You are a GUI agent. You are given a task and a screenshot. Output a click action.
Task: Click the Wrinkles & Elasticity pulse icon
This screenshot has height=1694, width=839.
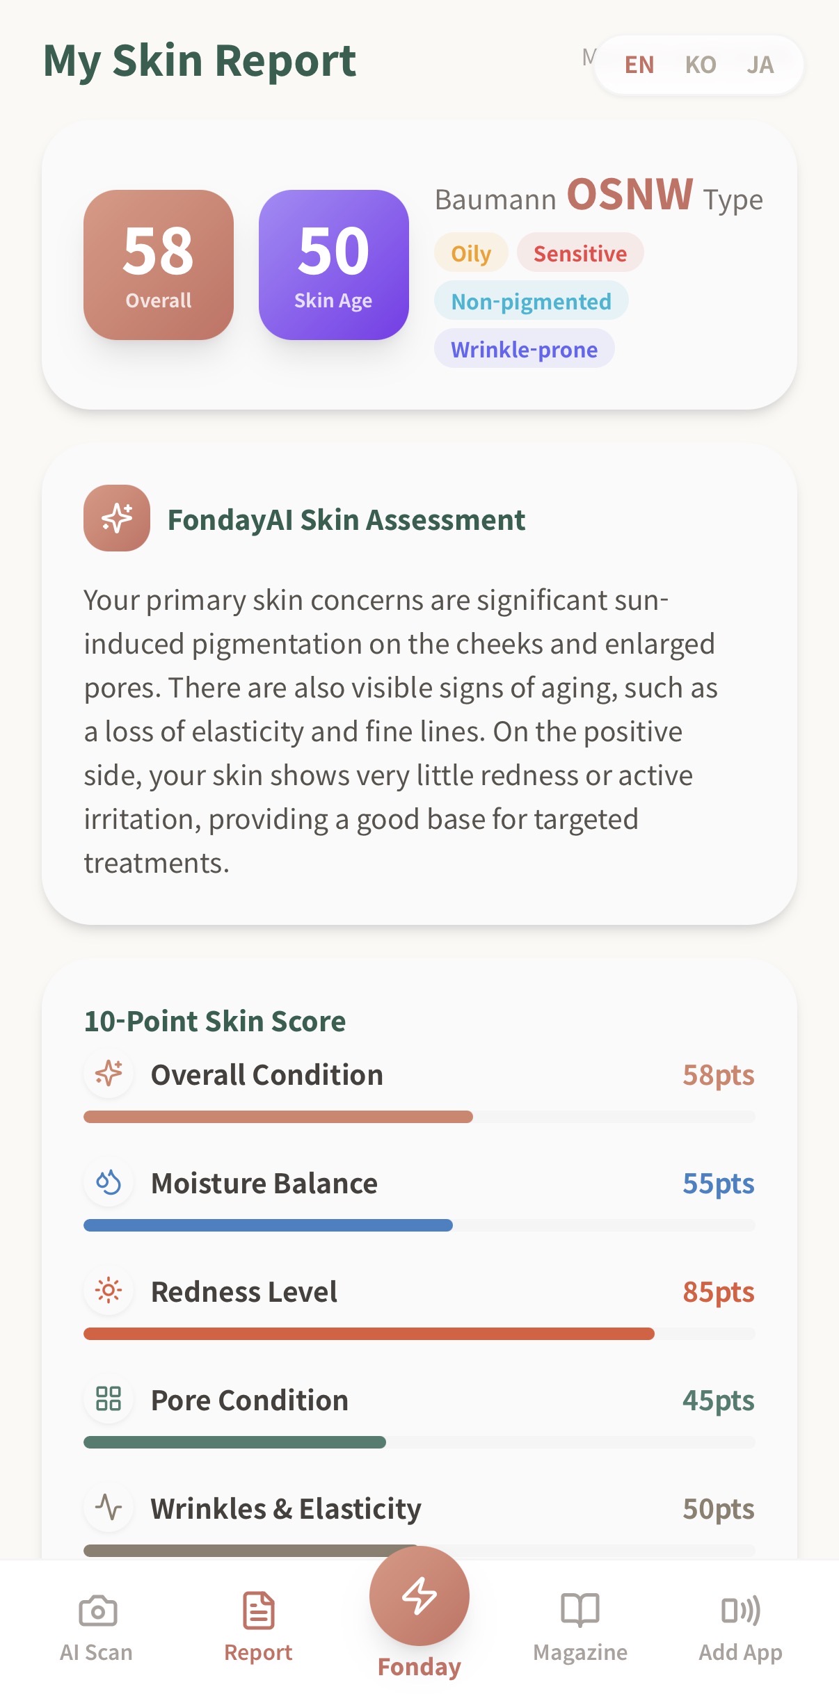109,1508
